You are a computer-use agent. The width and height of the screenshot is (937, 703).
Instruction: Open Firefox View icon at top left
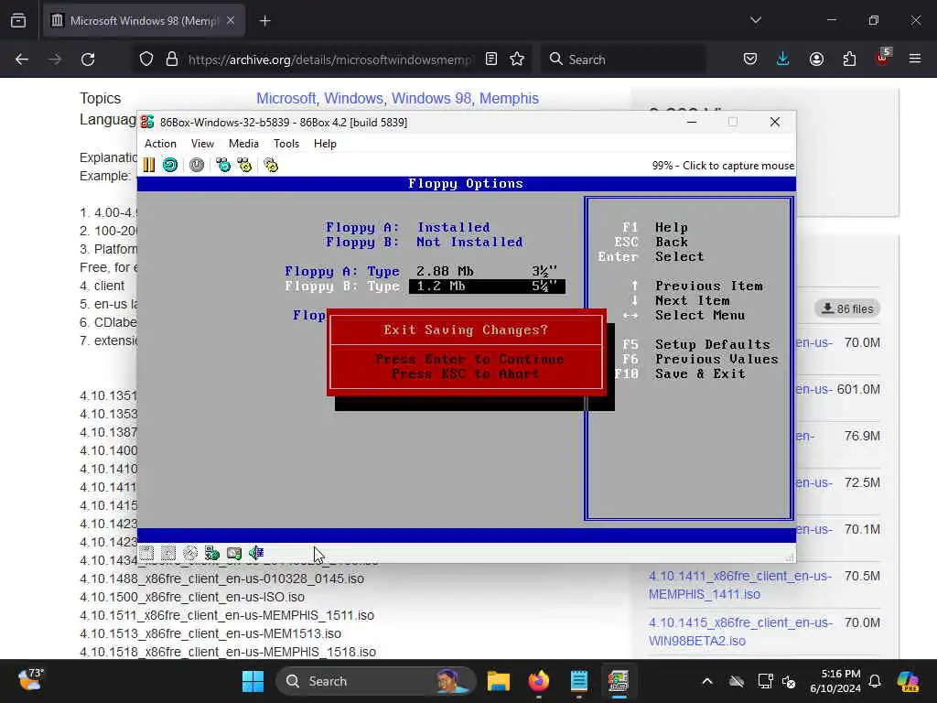click(x=18, y=21)
